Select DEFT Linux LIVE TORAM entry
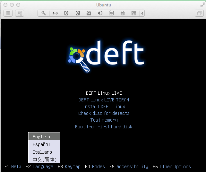 tap(104, 100)
